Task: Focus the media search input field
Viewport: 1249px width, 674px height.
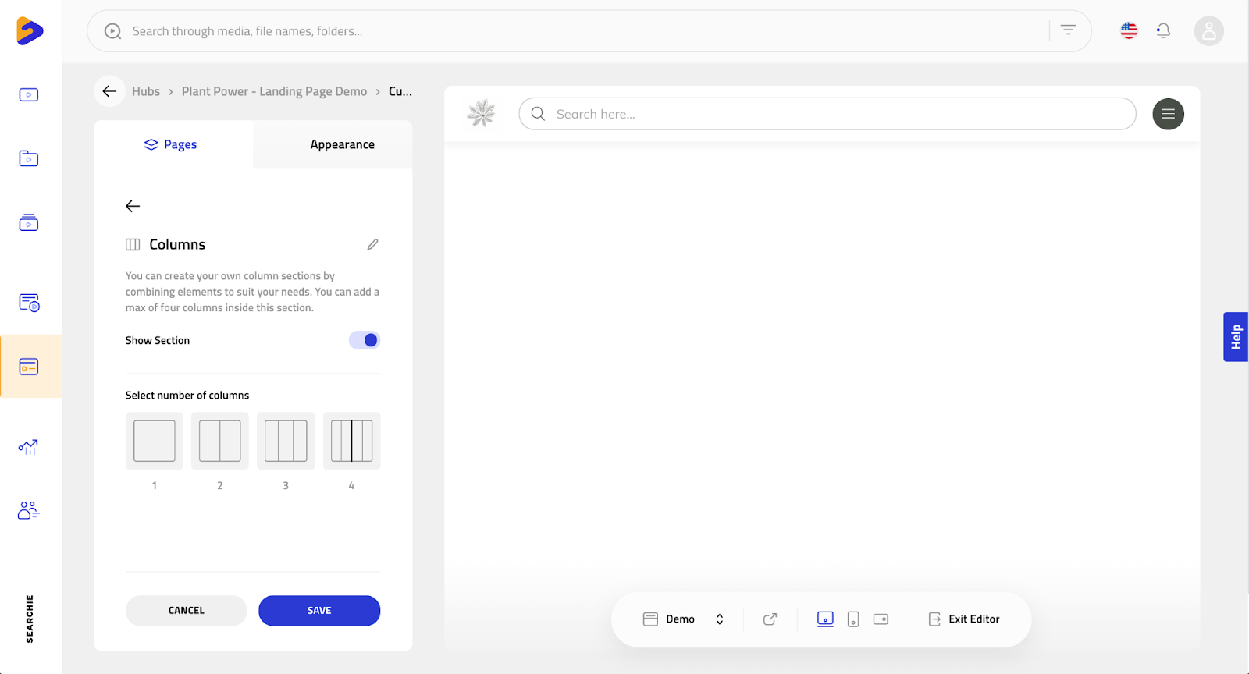Action: [589, 31]
